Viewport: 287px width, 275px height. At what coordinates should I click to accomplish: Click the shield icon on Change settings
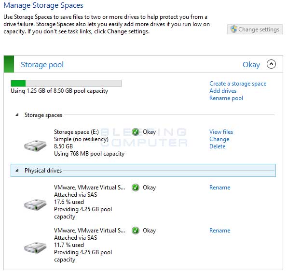coord(234,29)
